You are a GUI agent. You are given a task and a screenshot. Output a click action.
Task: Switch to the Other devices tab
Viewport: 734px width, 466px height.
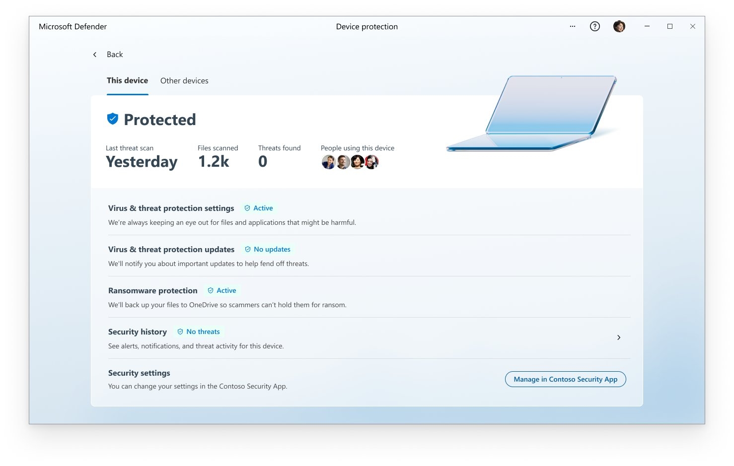[x=184, y=81]
